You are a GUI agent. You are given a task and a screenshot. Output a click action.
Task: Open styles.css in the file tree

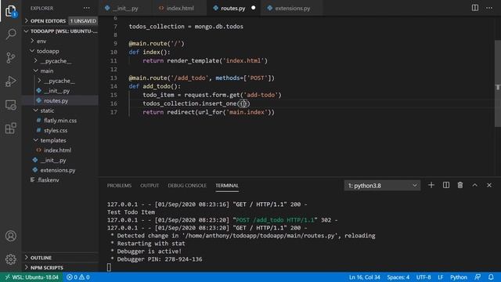click(x=60, y=130)
